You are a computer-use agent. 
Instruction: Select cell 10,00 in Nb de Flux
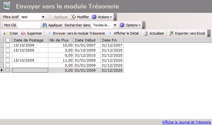coord(61,45)
